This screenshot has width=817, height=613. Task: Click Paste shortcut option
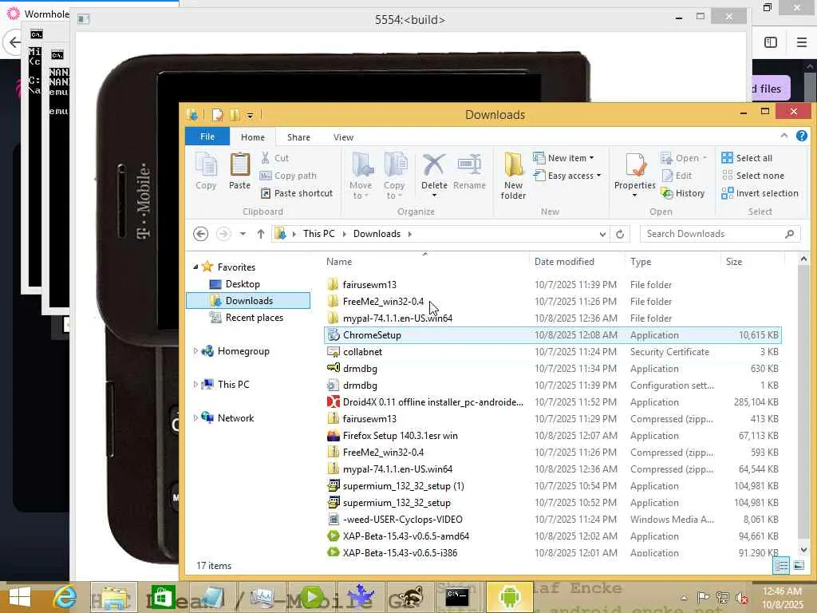tap(296, 193)
